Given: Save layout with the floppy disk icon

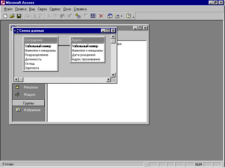Looking at the screenshot, I should pos(19,16).
